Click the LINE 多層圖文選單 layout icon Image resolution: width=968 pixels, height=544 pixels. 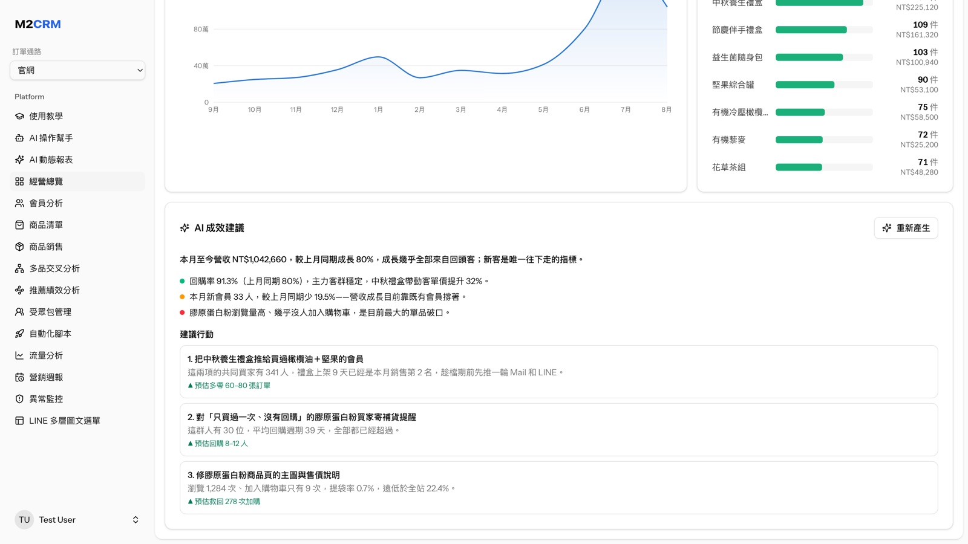pyautogui.click(x=19, y=421)
